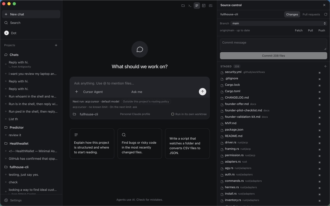
Task: Select the Changes tab
Action: click(x=292, y=14)
